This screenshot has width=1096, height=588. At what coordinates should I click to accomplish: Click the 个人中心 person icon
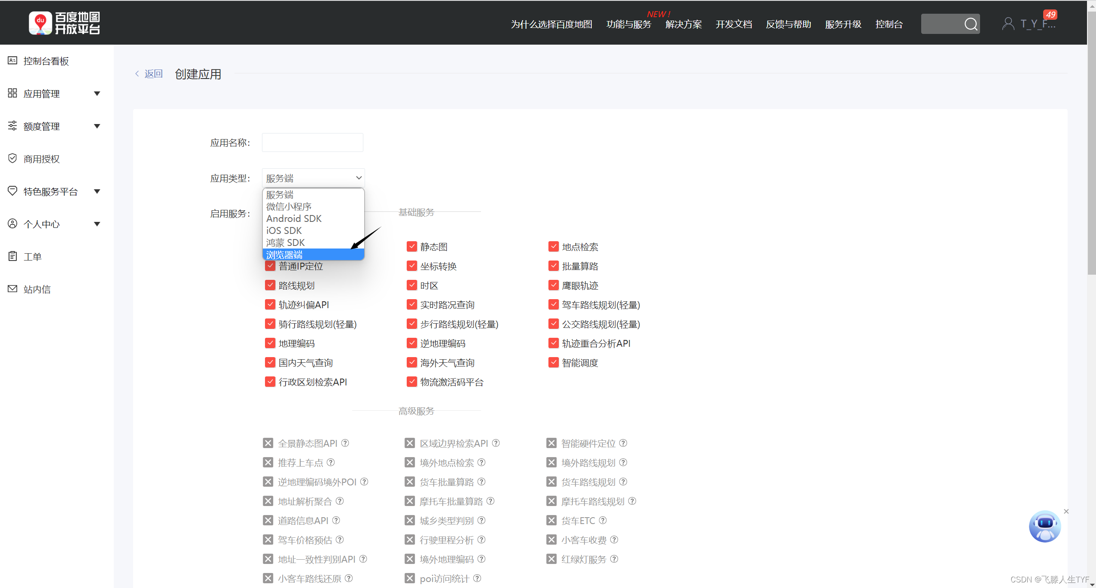point(12,224)
